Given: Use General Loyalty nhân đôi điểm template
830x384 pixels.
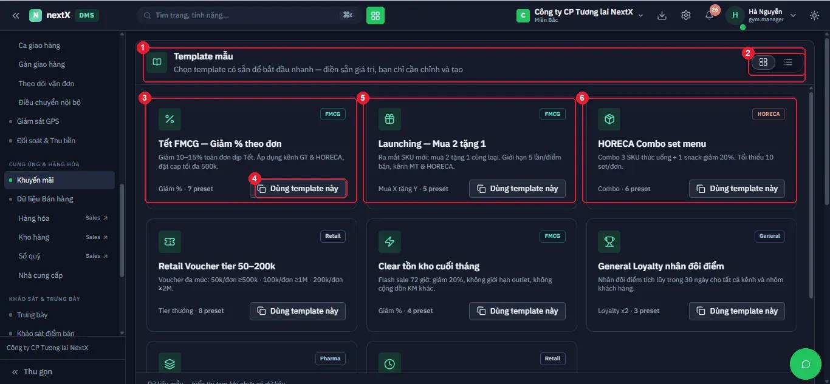Looking at the screenshot, I should pyautogui.click(x=737, y=311).
